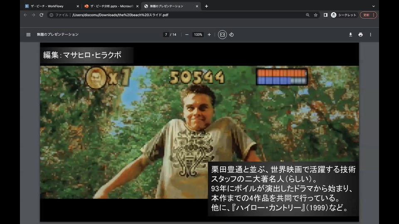Screen dimensions: 399x224
Task: Close the ザ・ビーチ分析.pptx tab
Action: pos(138,6)
